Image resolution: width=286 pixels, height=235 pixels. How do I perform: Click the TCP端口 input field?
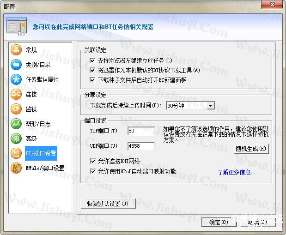coord(141,131)
